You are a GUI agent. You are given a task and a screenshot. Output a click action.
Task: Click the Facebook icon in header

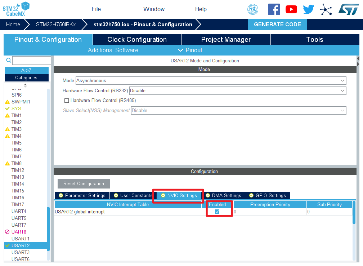(x=274, y=9)
